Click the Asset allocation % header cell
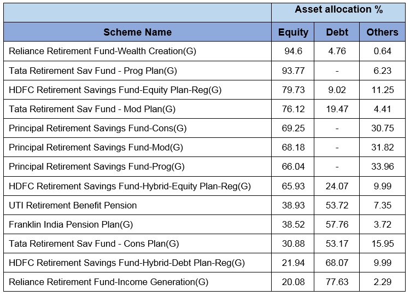410x296 pixels. tap(338, 10)
